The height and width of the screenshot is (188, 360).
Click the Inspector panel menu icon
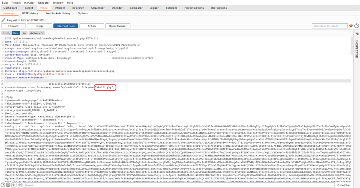tap(357, 34)
